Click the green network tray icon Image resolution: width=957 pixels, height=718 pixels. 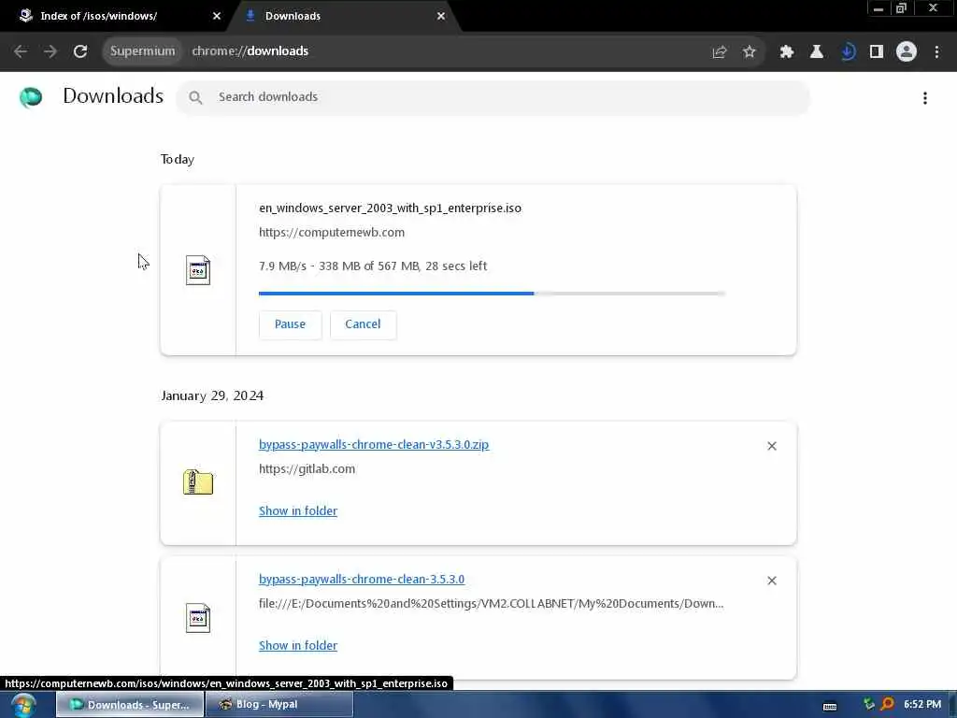click(x=869, y=704)
